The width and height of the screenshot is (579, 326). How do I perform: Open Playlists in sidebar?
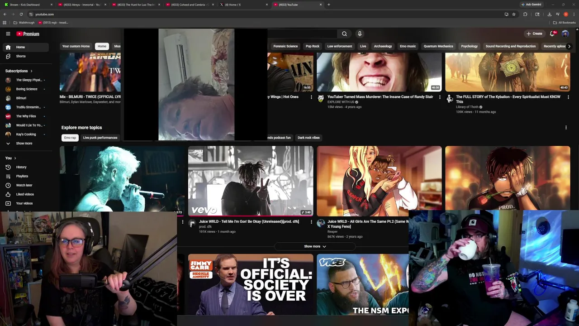pyautogui.click(x=26, y=176)
